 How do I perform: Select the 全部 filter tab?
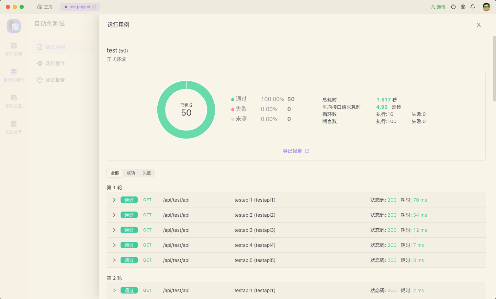(x=115, y=173)
